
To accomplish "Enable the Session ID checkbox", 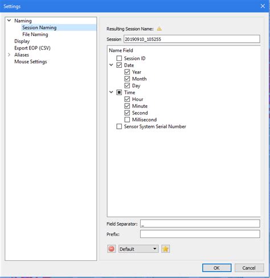I will tap(119, 58).
